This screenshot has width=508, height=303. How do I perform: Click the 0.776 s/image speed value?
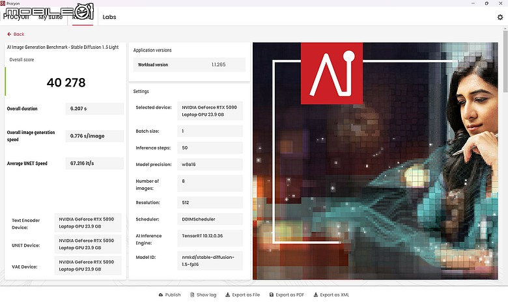pos(94,136)
